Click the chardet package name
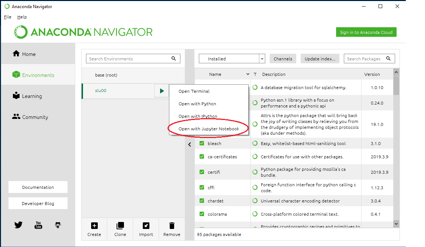 215,201
